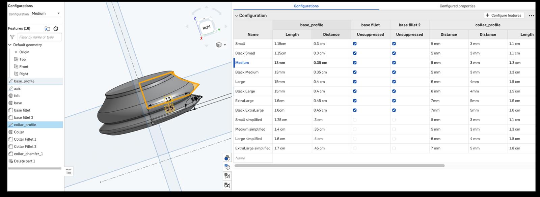Open the three-dot menu next to Configure features
Viewport: 540px width, 197px height.
coord(531,16)
